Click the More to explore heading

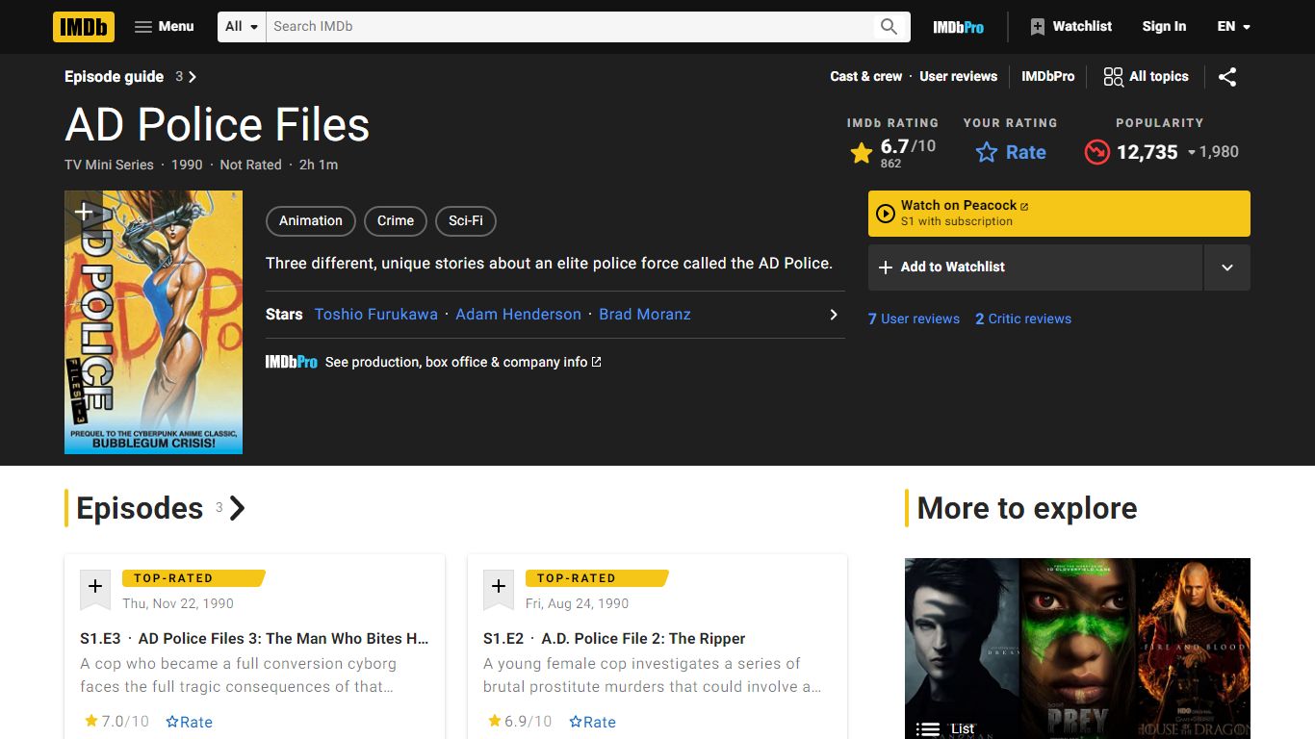1027,508
